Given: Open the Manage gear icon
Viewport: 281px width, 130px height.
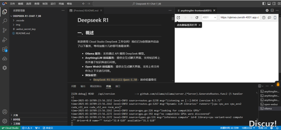Looking at the screenshot, I should point(5,121).
